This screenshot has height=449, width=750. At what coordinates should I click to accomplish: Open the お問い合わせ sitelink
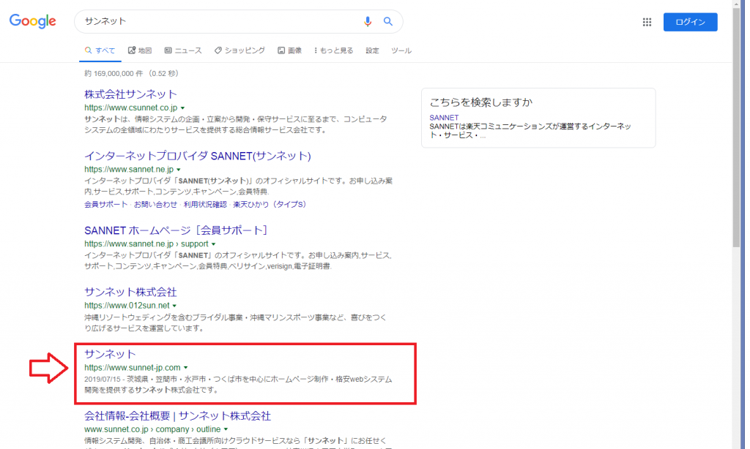pos(155,205)
